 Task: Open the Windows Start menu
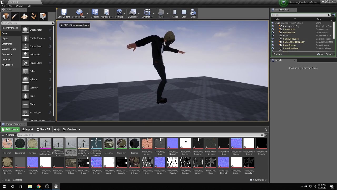4,187
